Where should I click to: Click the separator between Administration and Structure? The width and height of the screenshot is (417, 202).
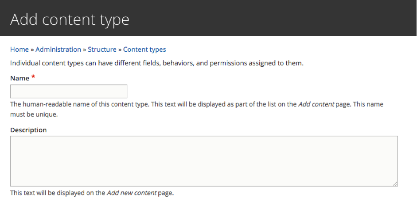85,50
